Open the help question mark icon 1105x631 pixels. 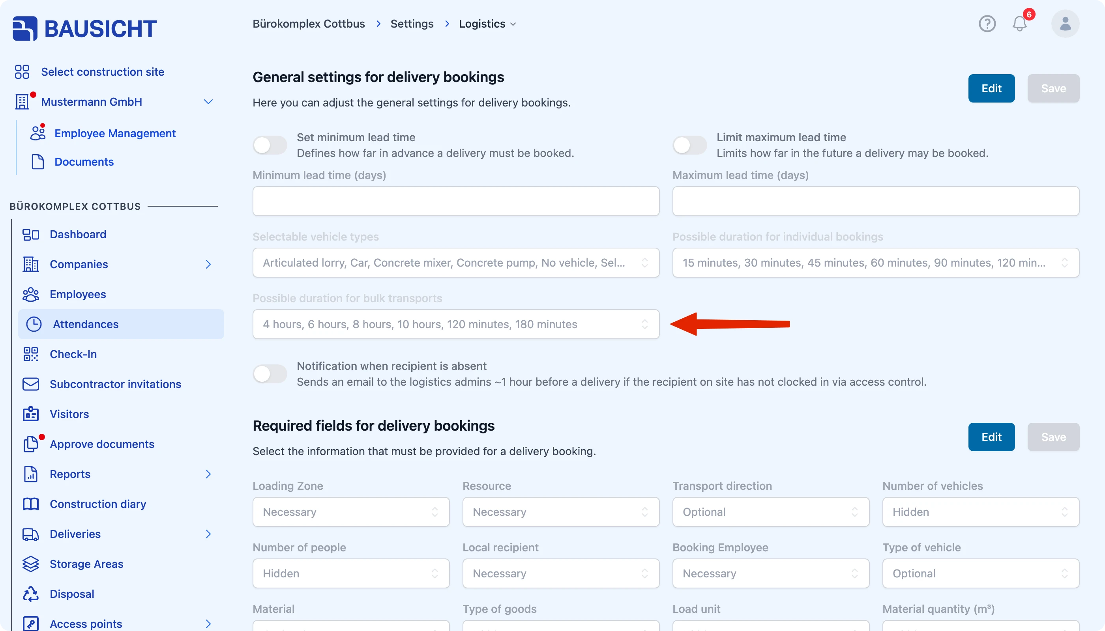click(x=987, y=23)
